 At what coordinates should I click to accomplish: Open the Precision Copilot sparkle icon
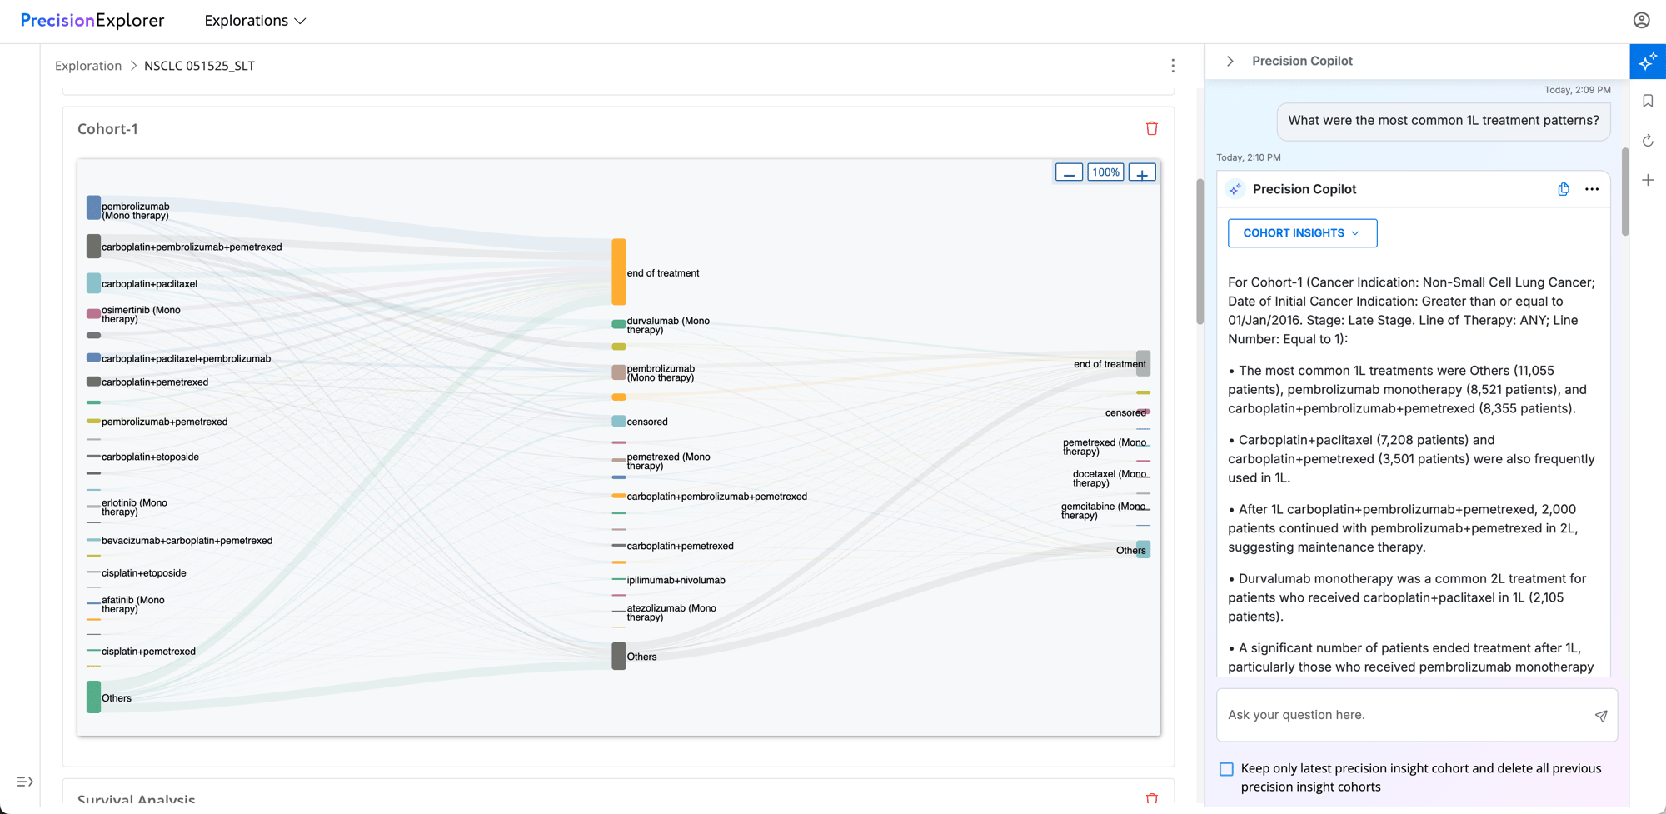click(x=1648, y=61)
